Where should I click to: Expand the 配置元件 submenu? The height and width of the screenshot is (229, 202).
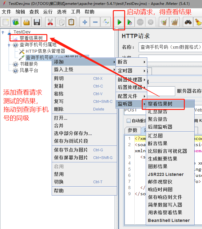point(132,96)
